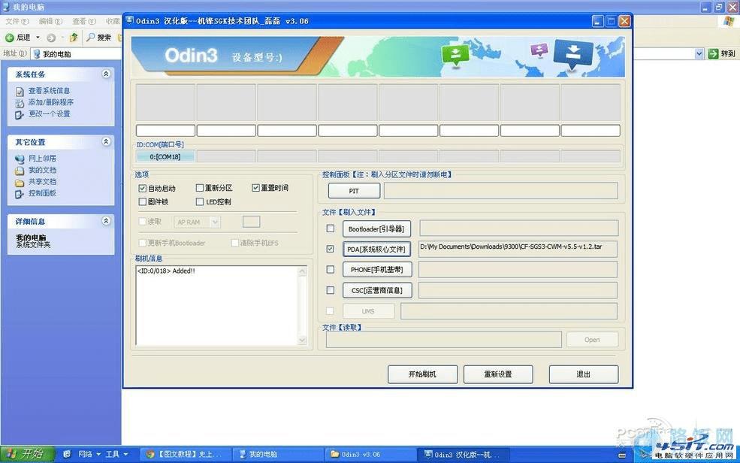Screen dimensions: 740x463
Task: Uncheck the 自动启动 auto-reboot option
Action: (143, 188)
